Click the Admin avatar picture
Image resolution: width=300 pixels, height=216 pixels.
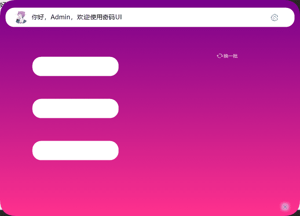[x=21, y=18]
